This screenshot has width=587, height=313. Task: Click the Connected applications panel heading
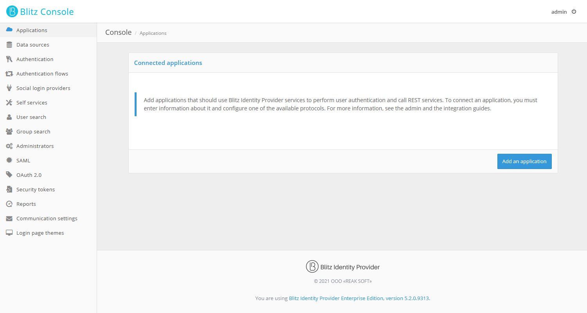168,63
